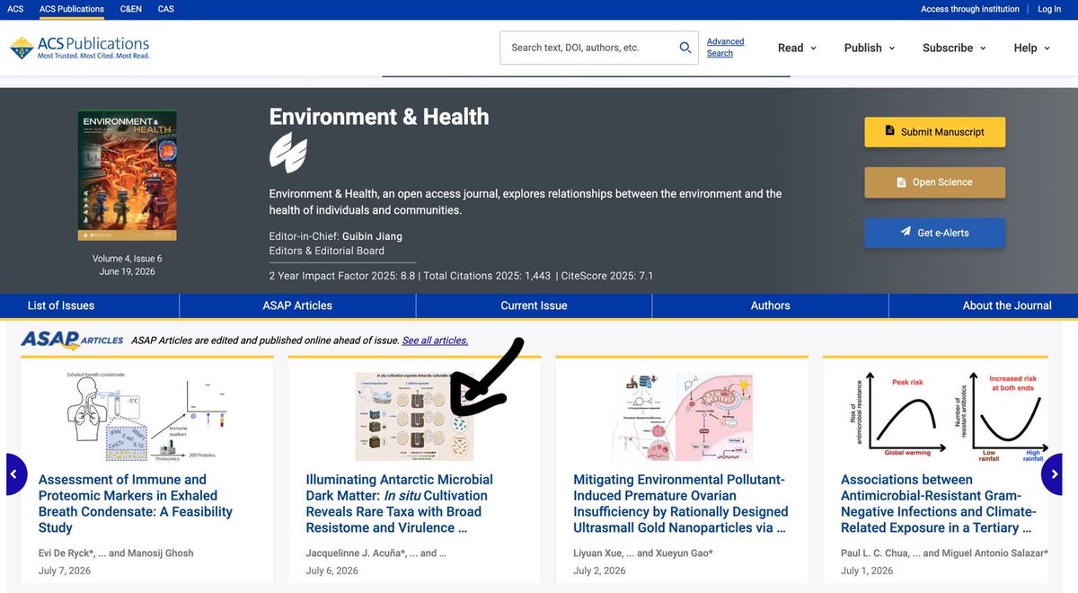Click the July 2, 2026 date
The height and width of the screenshot is (593, 1078).
click(x=599, y=571)
